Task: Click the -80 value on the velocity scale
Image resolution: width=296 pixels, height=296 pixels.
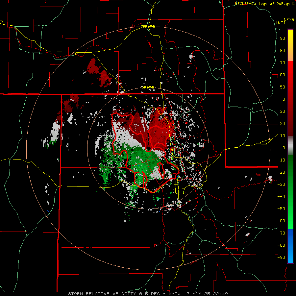Action: (281, 245)
